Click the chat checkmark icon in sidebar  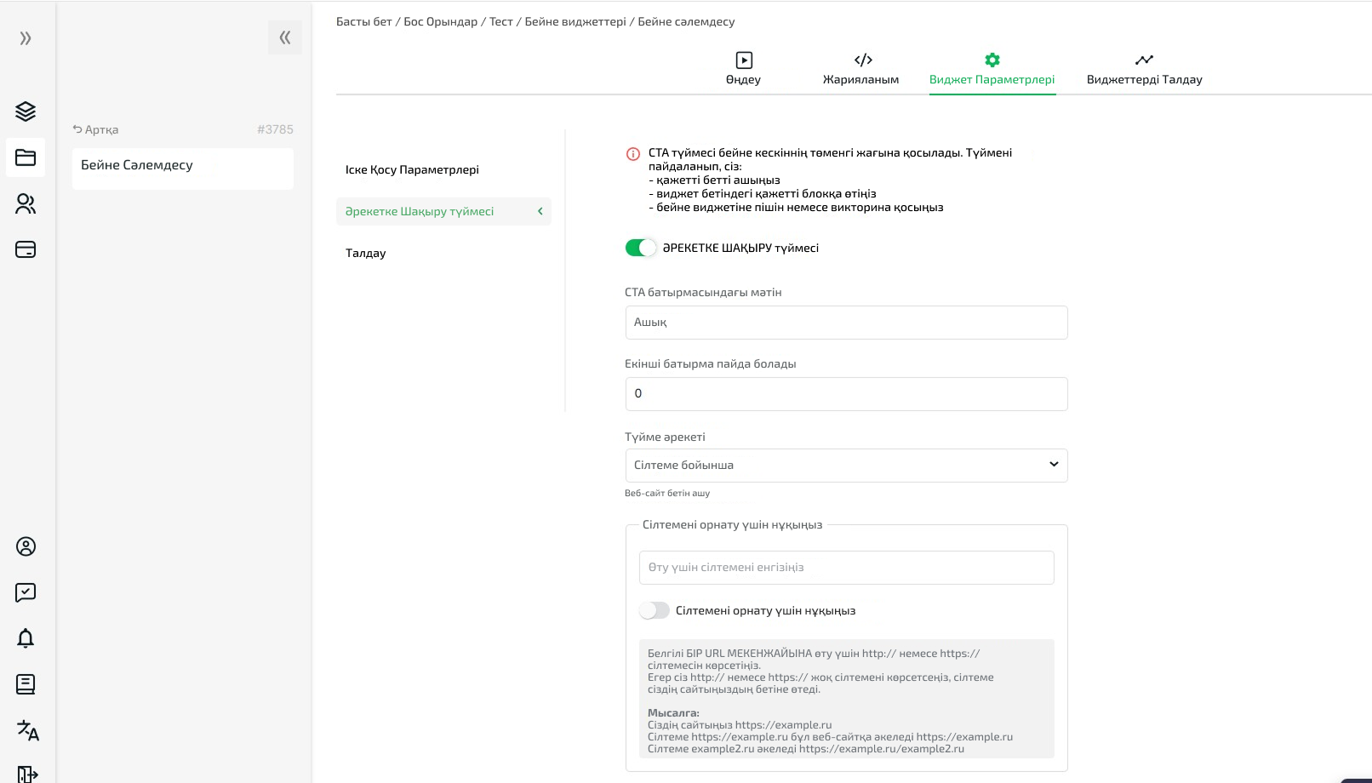(26, 592)
